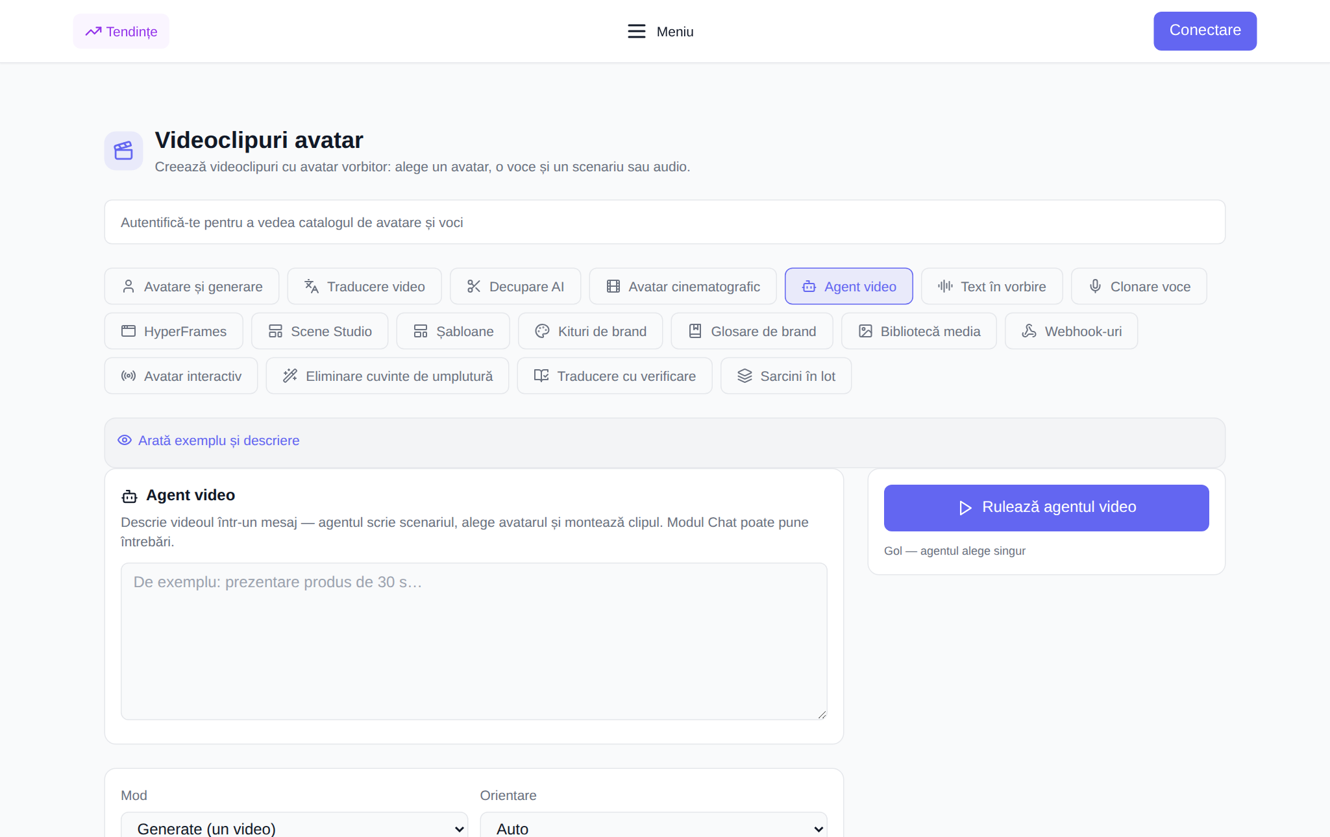Click the translate icon in Traducere video
The image size is (1330, 837).
click(312, 286)
